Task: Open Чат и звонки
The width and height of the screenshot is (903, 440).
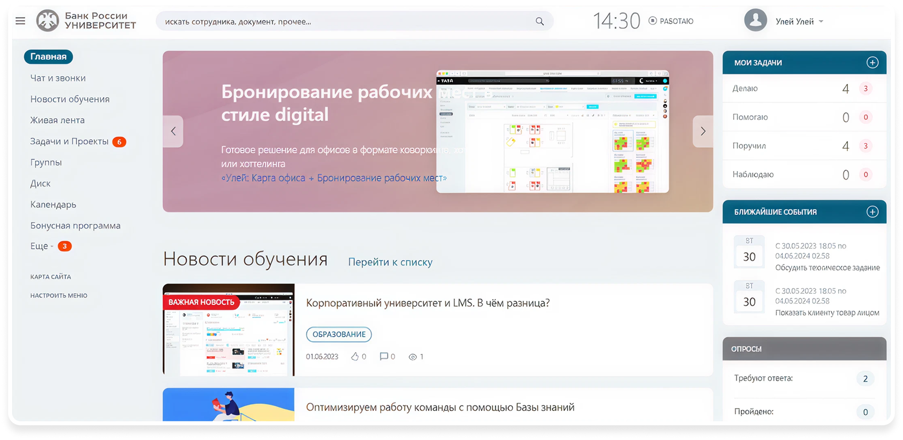Action: tap(58, 78)
